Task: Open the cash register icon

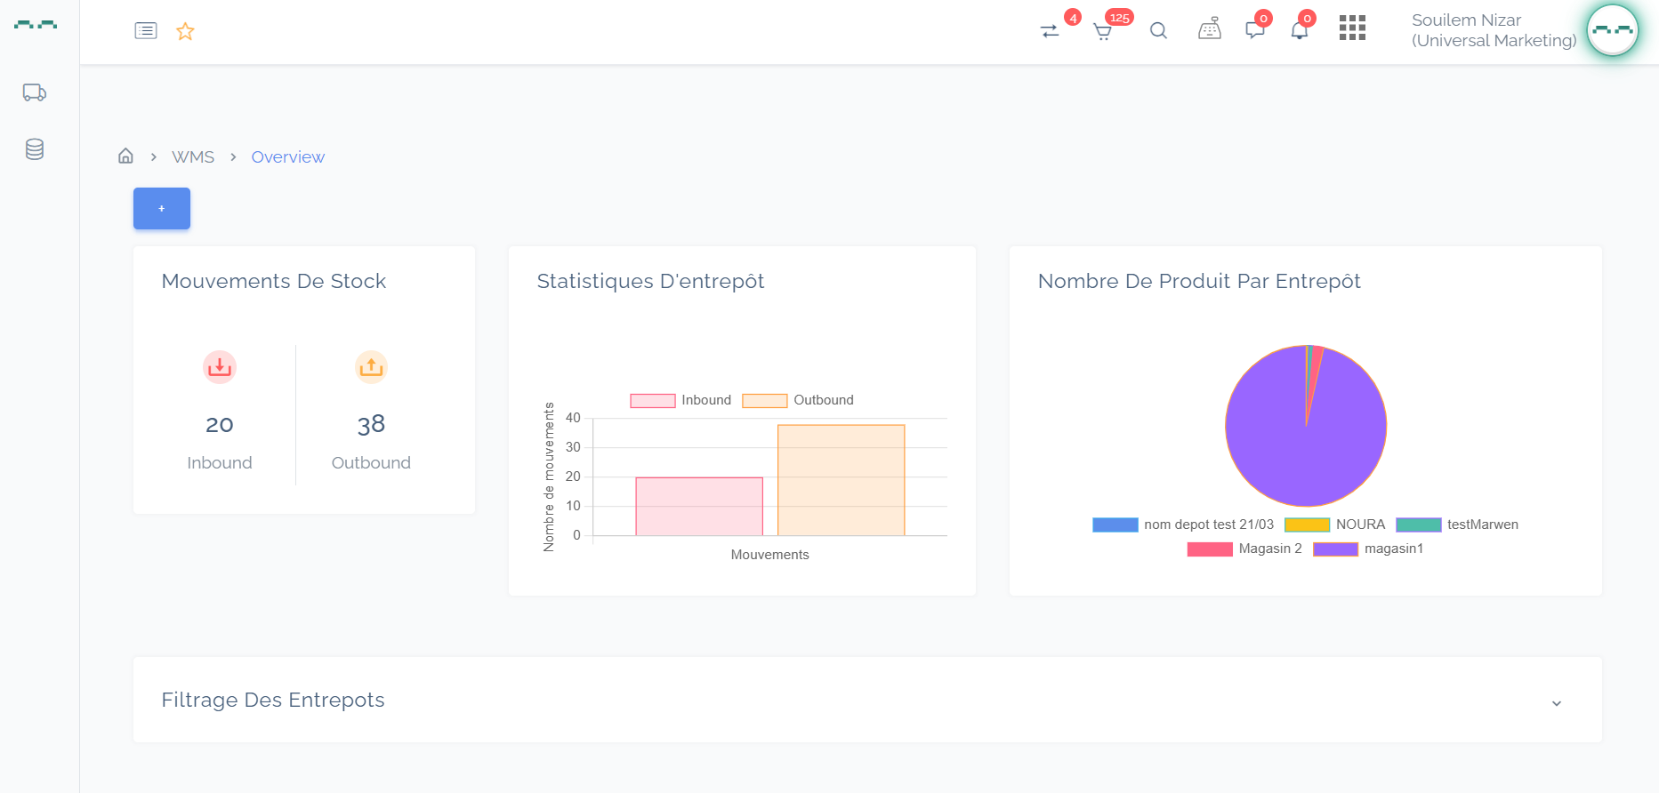Action: [x=1210, y=30]
